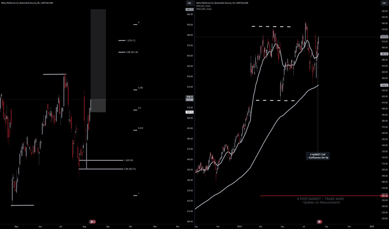The height and width of the screenshot is (229, 389).
Task: Click the Dec label on the 8h time axis
Action: (178, 226)
